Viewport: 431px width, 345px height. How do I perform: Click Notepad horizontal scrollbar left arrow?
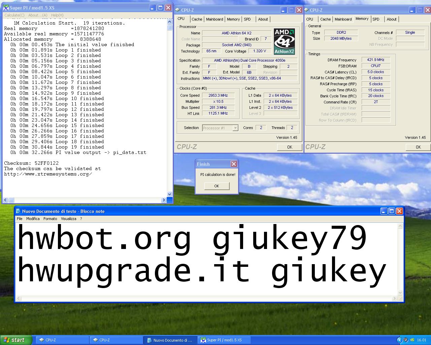click(19, 299)
